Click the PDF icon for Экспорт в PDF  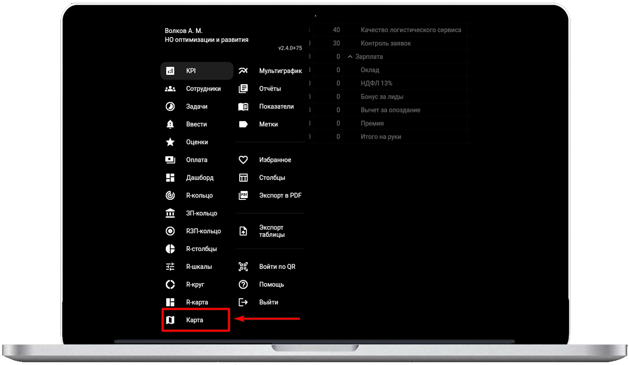tap(243, 196)
